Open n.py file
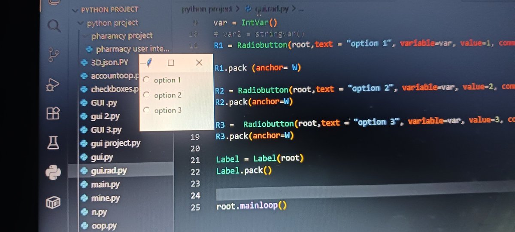This screenshot has width=515, height=232. pos(94,212)
